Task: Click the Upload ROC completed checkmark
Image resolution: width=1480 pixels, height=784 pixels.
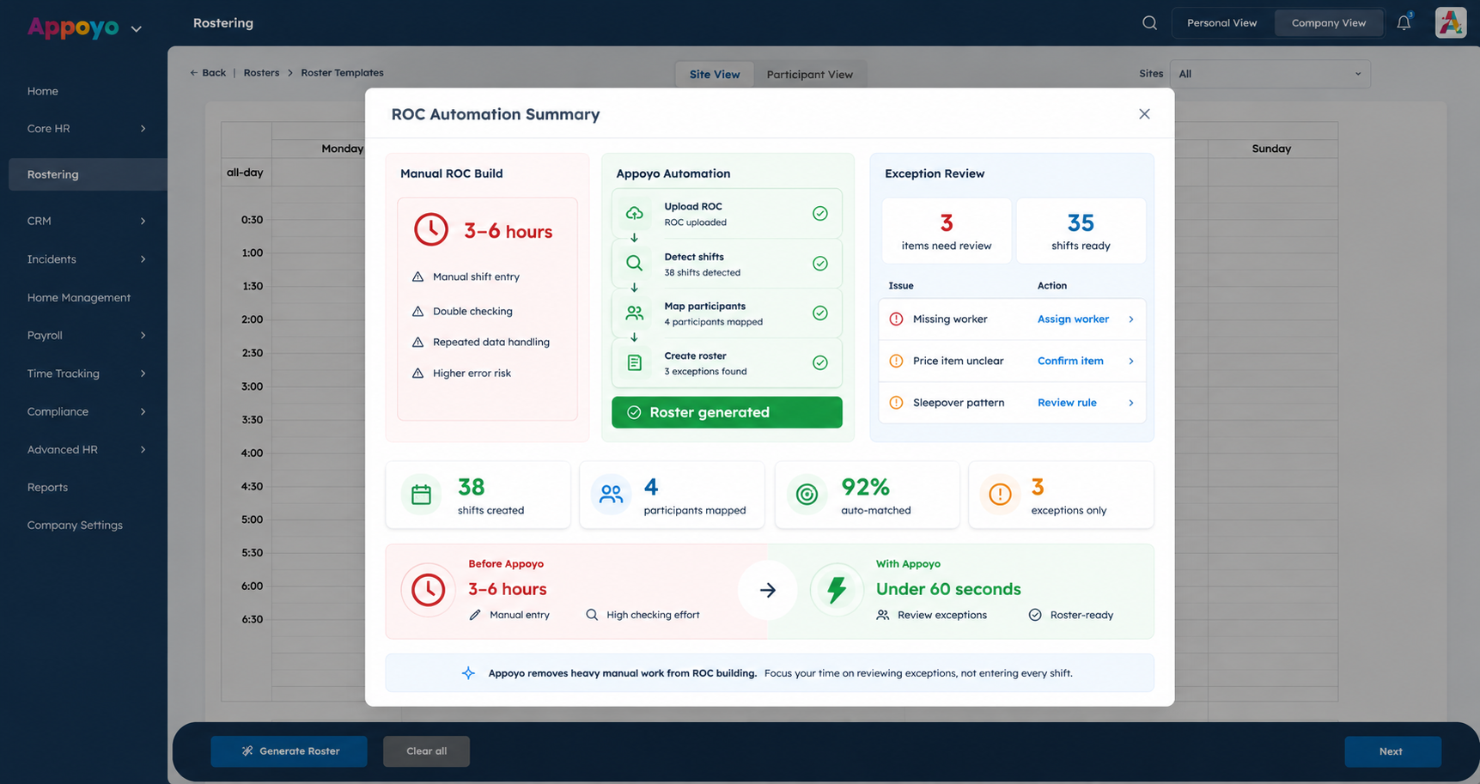Action: point(820,213)
